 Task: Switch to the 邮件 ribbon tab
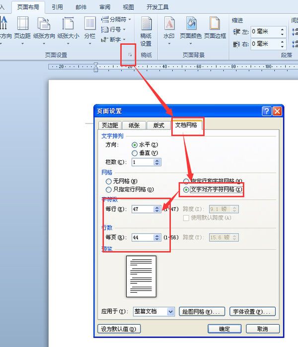[81, 7]
